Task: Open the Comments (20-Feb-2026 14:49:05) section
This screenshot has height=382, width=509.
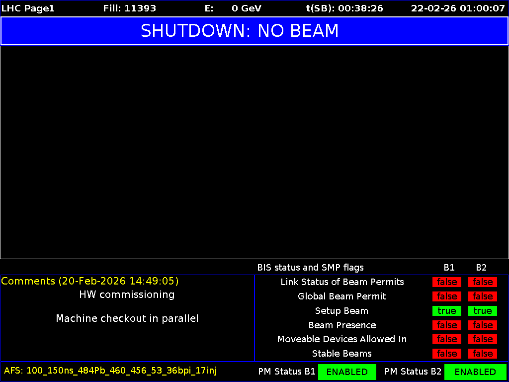Action: pos(89,281)
